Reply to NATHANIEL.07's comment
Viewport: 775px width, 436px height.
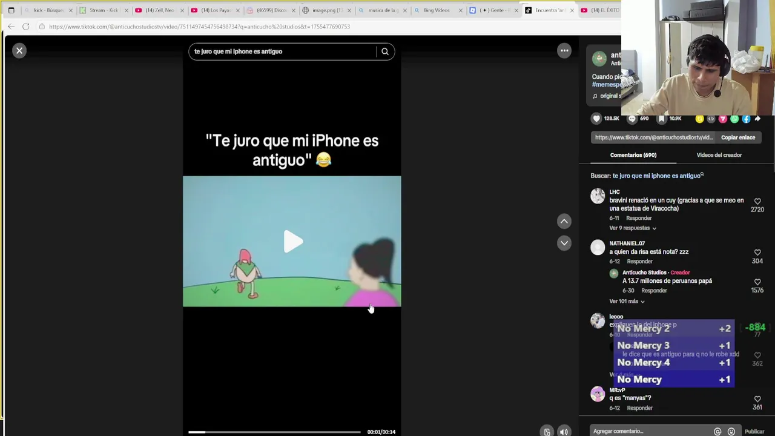coord(640,262)
